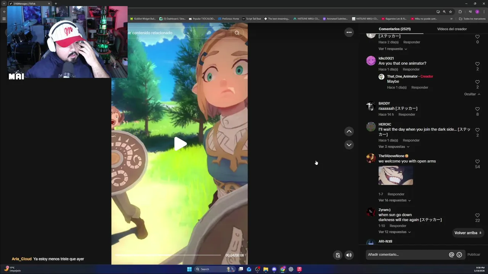Open That_One_Animator's avatar
The height and width of the screenshot is (274, 488).
(x=381, y=77)
